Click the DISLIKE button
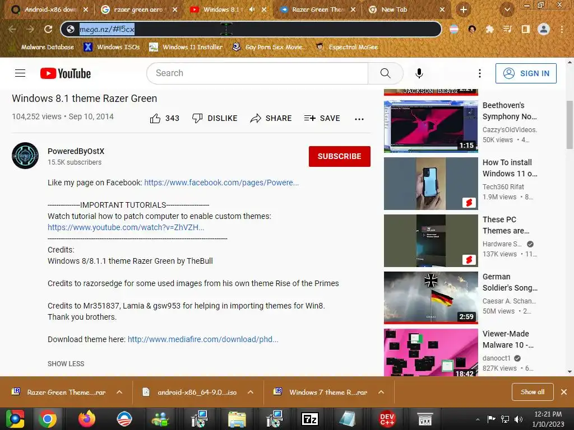This screenshot has width=574, height=430. [215, 118]
